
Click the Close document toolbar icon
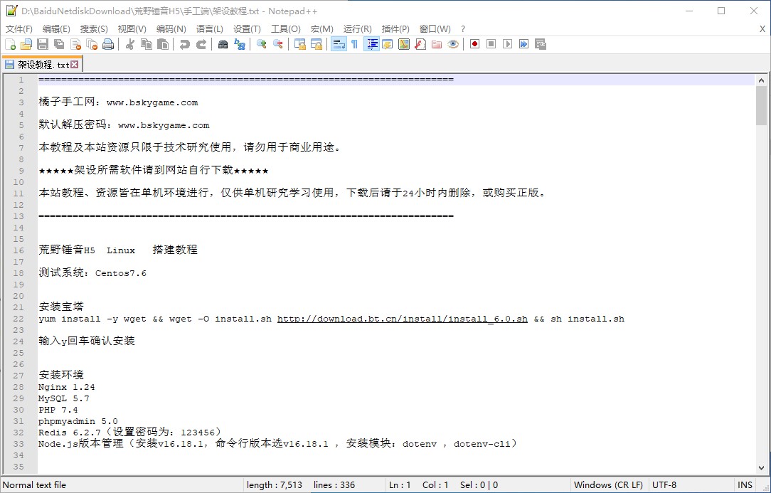(75, 44)
